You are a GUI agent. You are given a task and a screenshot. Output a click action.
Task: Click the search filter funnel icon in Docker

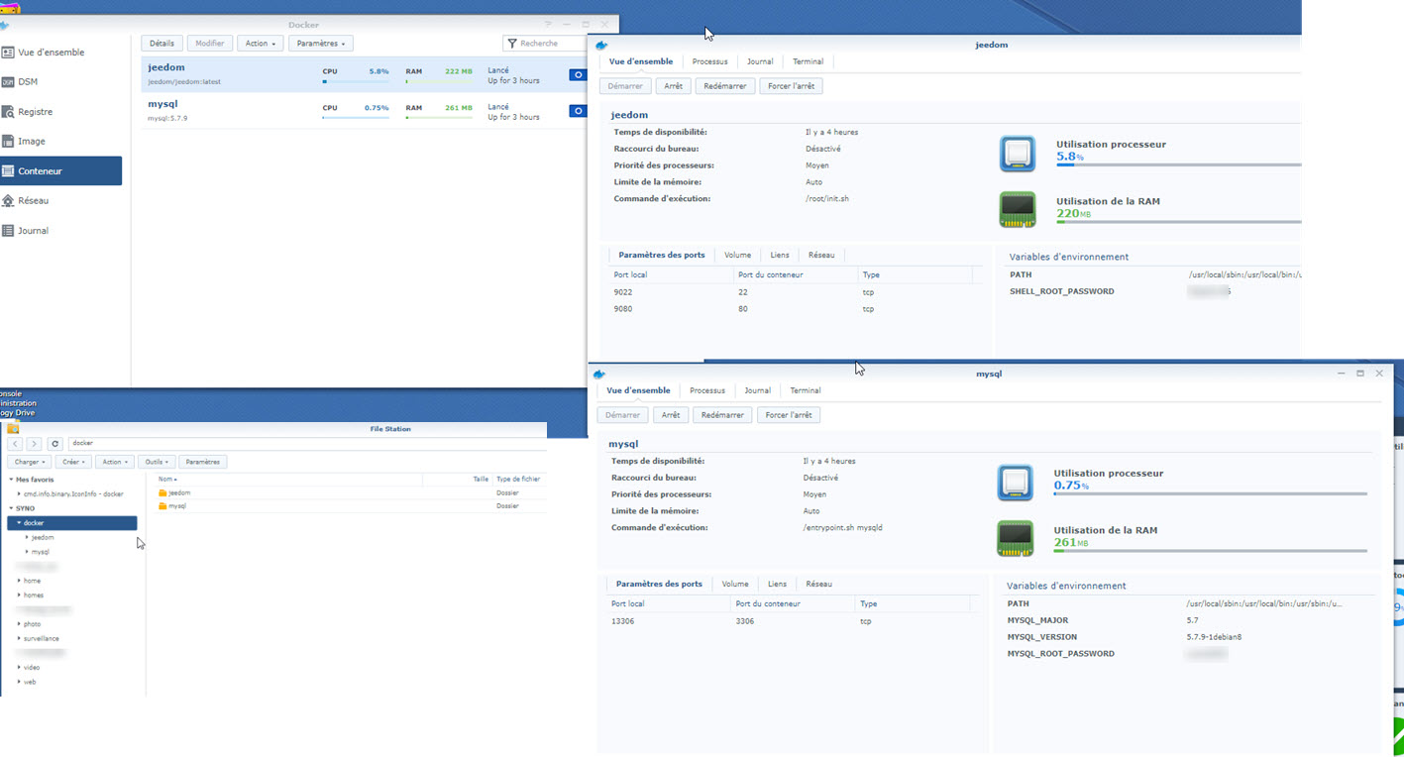pos(512,44)
